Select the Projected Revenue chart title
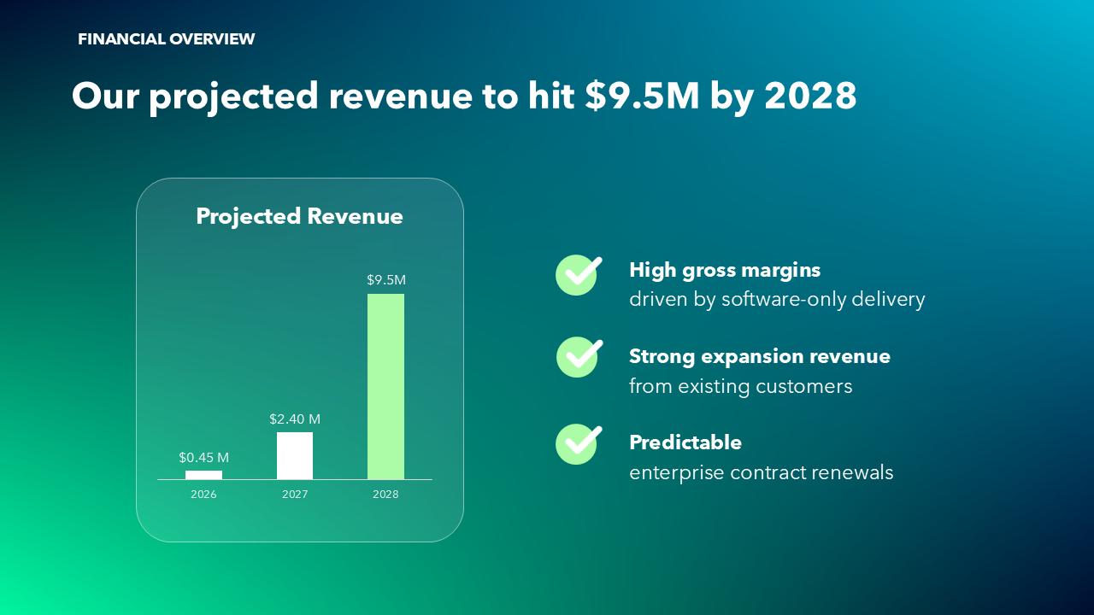This screenshot has height=615, width=1094. click(299, 216)
